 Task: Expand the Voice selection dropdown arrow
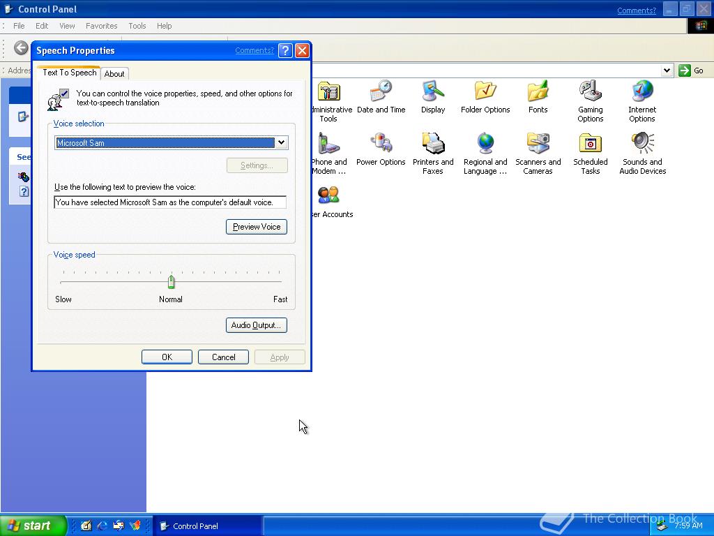point(282,142)
